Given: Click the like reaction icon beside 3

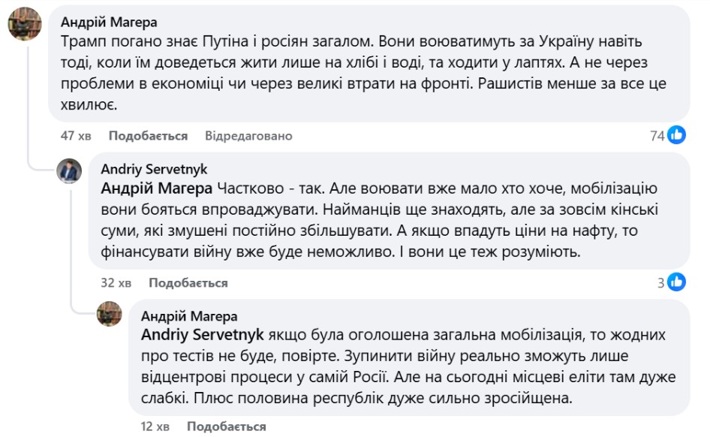Looking at the screenshot, I should (x=677, y=282).
